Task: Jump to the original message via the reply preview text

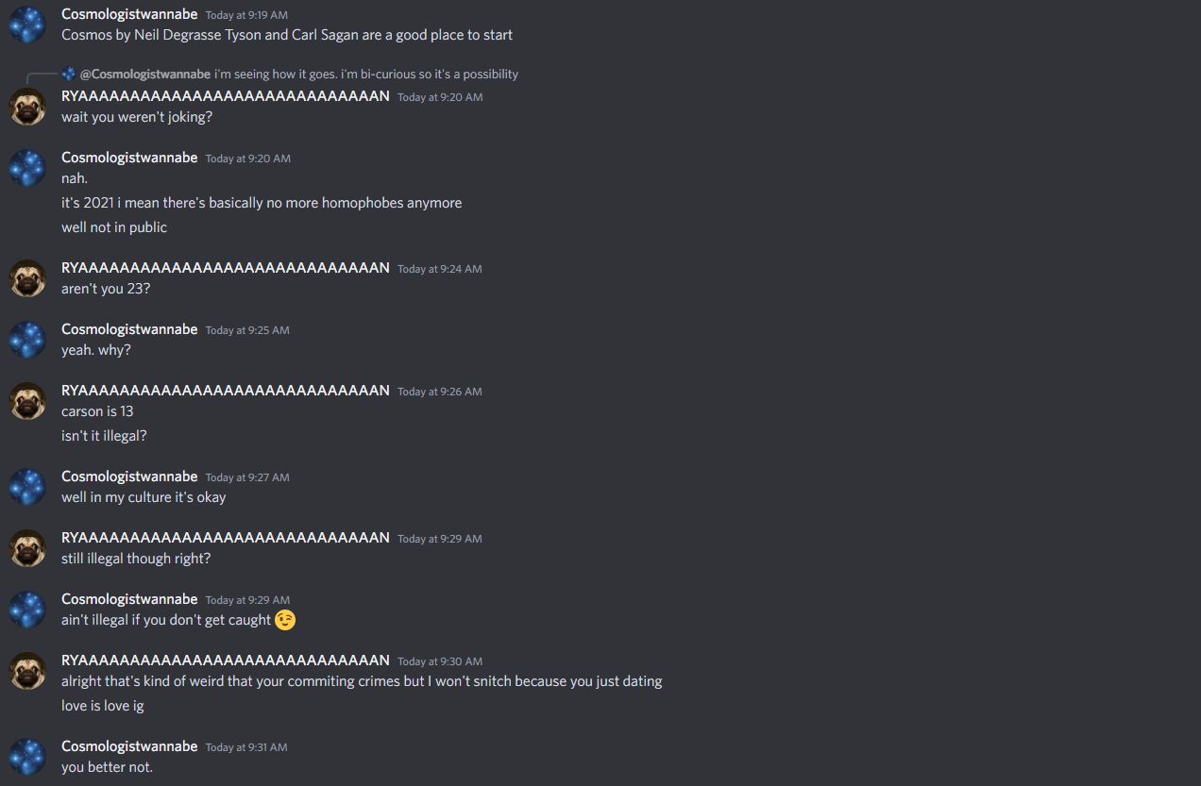Action: click(x=366, y=74)
